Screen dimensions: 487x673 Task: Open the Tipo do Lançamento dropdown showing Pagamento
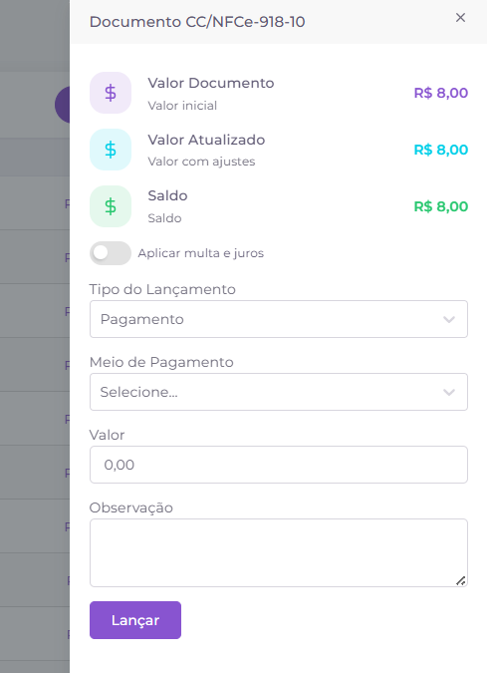(x=279, y=319)
